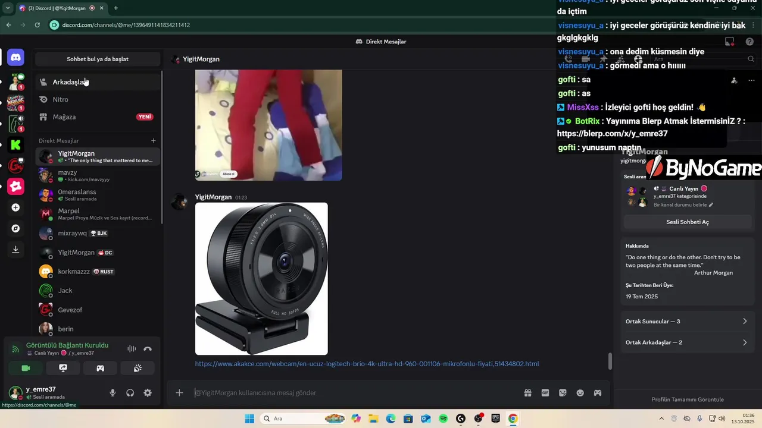Open Arkadaşlar friends page
This screenshot has width=762, height=428.
[x=97, y=82]
